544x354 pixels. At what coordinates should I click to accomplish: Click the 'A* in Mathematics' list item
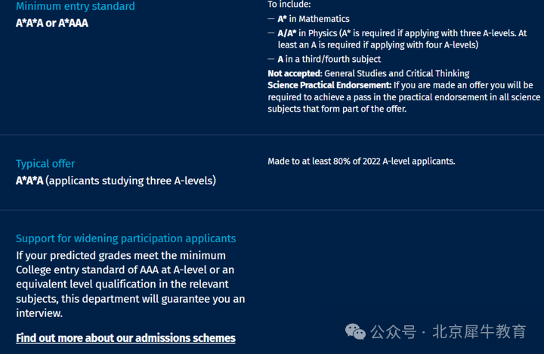click(314, 19)
